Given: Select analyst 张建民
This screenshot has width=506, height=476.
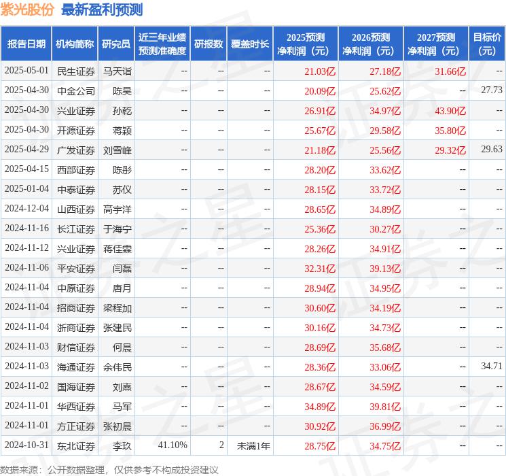Looking at the screenshot, I should (117, 327).
